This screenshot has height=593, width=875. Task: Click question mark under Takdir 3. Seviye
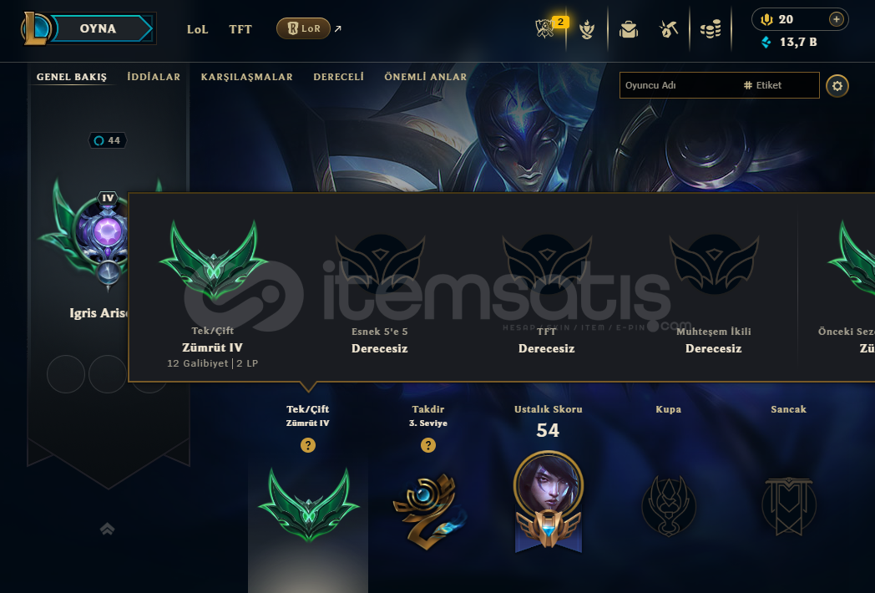coord(428,445)
